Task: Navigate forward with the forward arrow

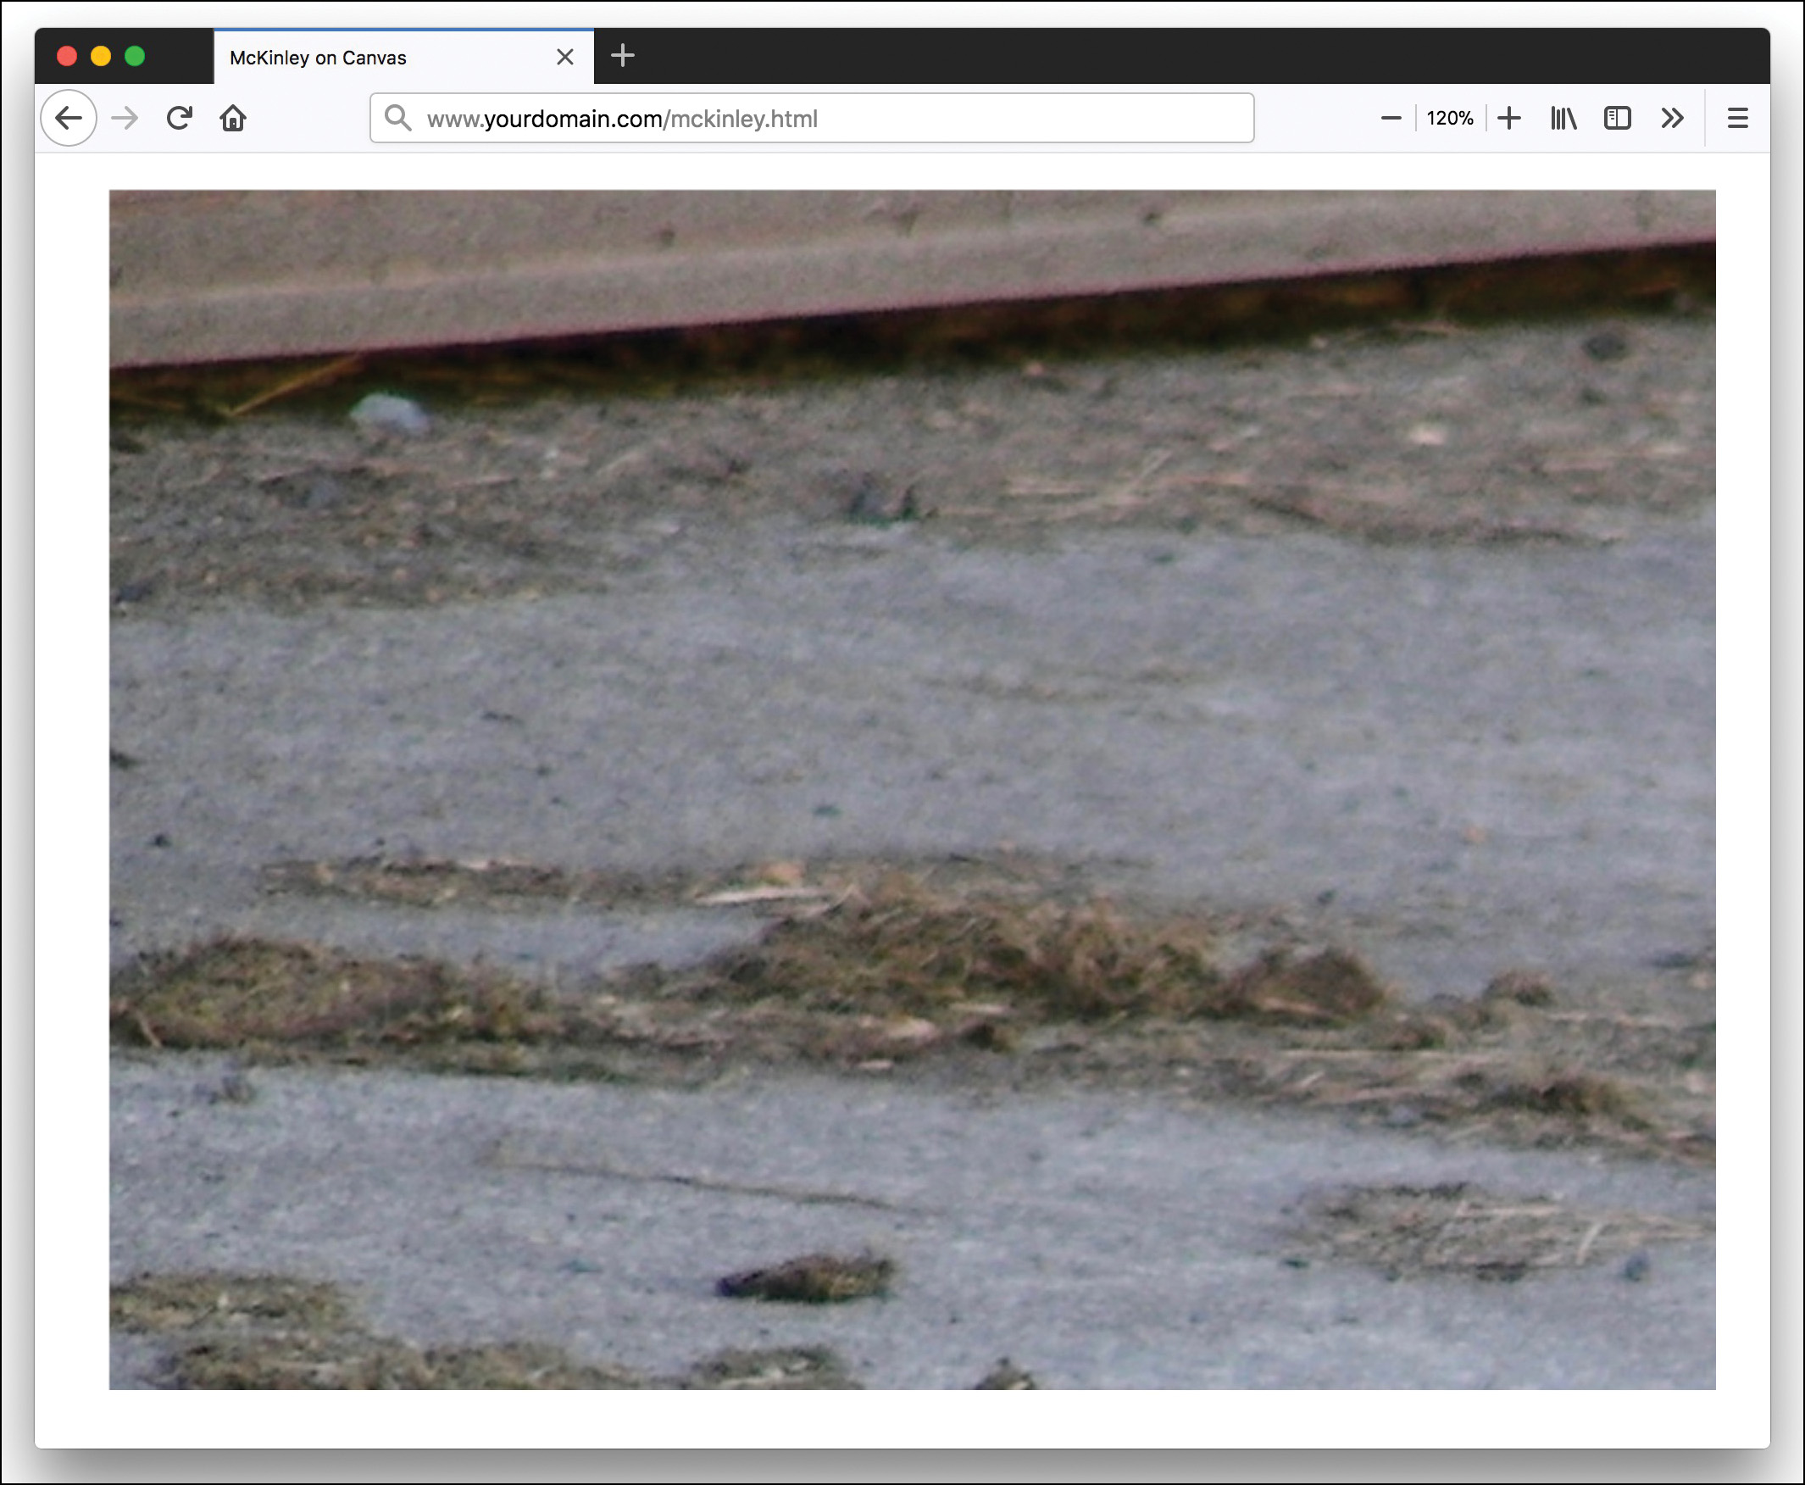Action: click(x=125, y=117)
